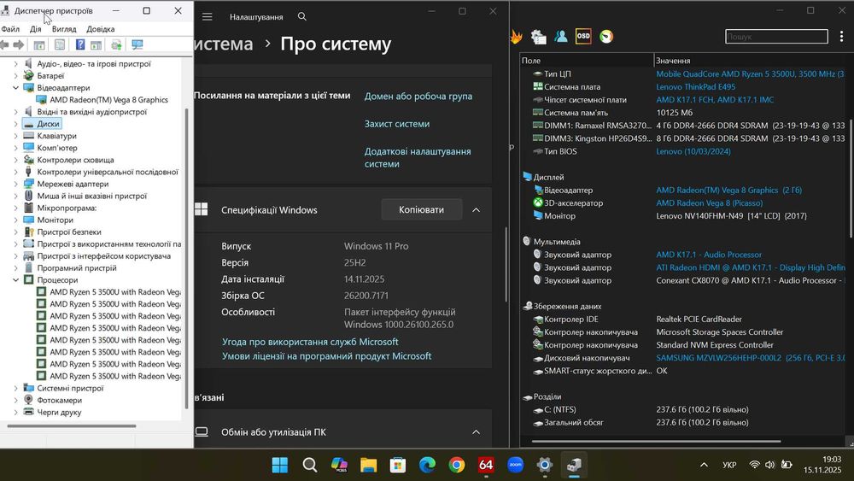Expand the Мережеві адаптери tree node
Image resolution: width=854 pixels, height=481 pixels.
[15, 185]
